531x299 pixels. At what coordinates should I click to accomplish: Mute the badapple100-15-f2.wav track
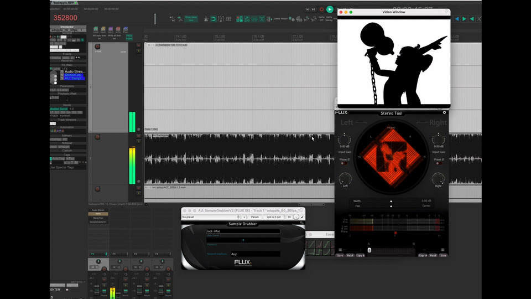click(x=138, y=45)
